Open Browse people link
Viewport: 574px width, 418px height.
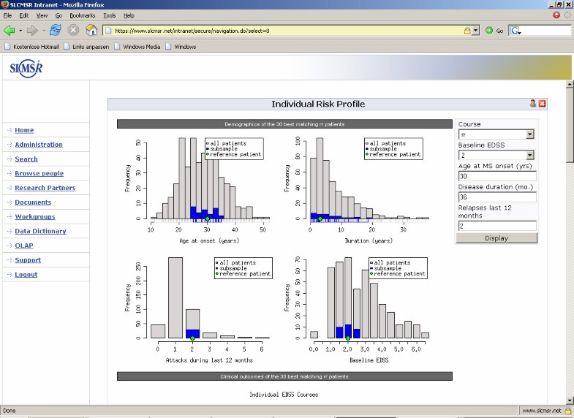(39, 173)
